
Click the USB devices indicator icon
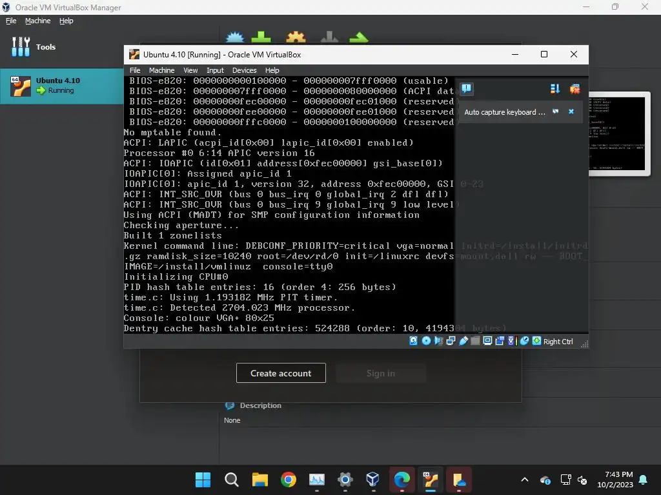tap(463, 341)
